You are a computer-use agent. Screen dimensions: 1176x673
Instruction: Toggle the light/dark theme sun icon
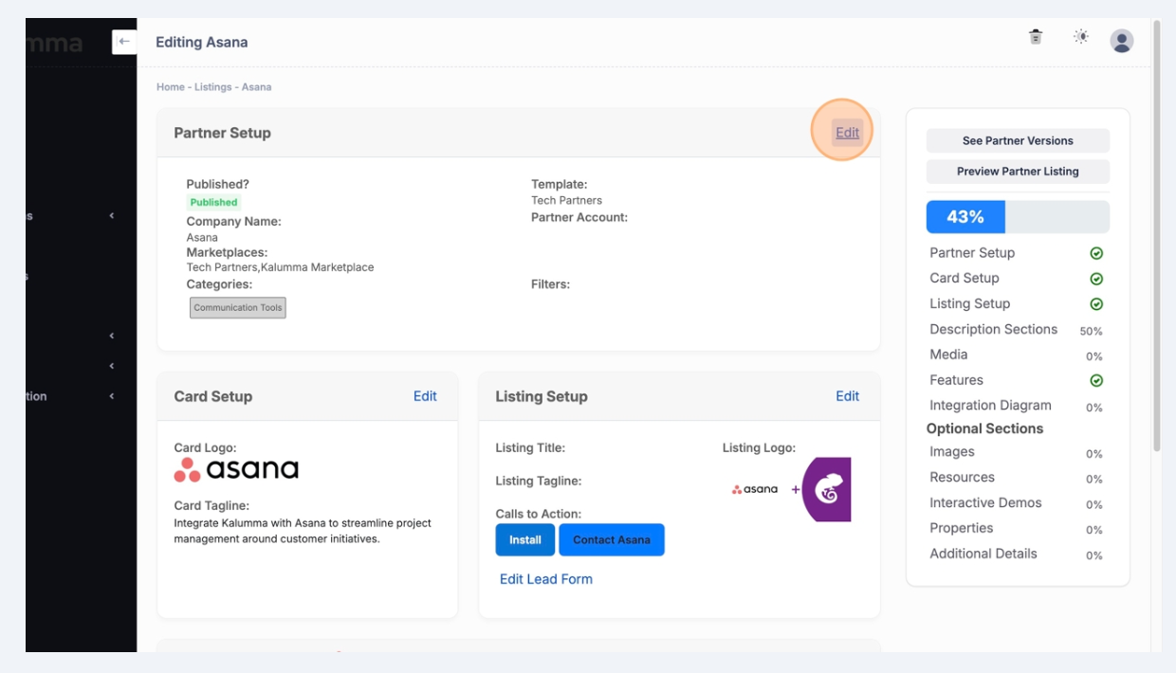click(1081, 37)
